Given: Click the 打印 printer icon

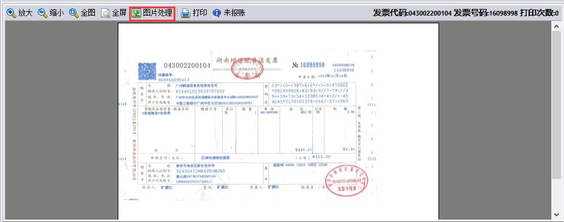Looking at the screenshot, I should click(x=185, y=14).
